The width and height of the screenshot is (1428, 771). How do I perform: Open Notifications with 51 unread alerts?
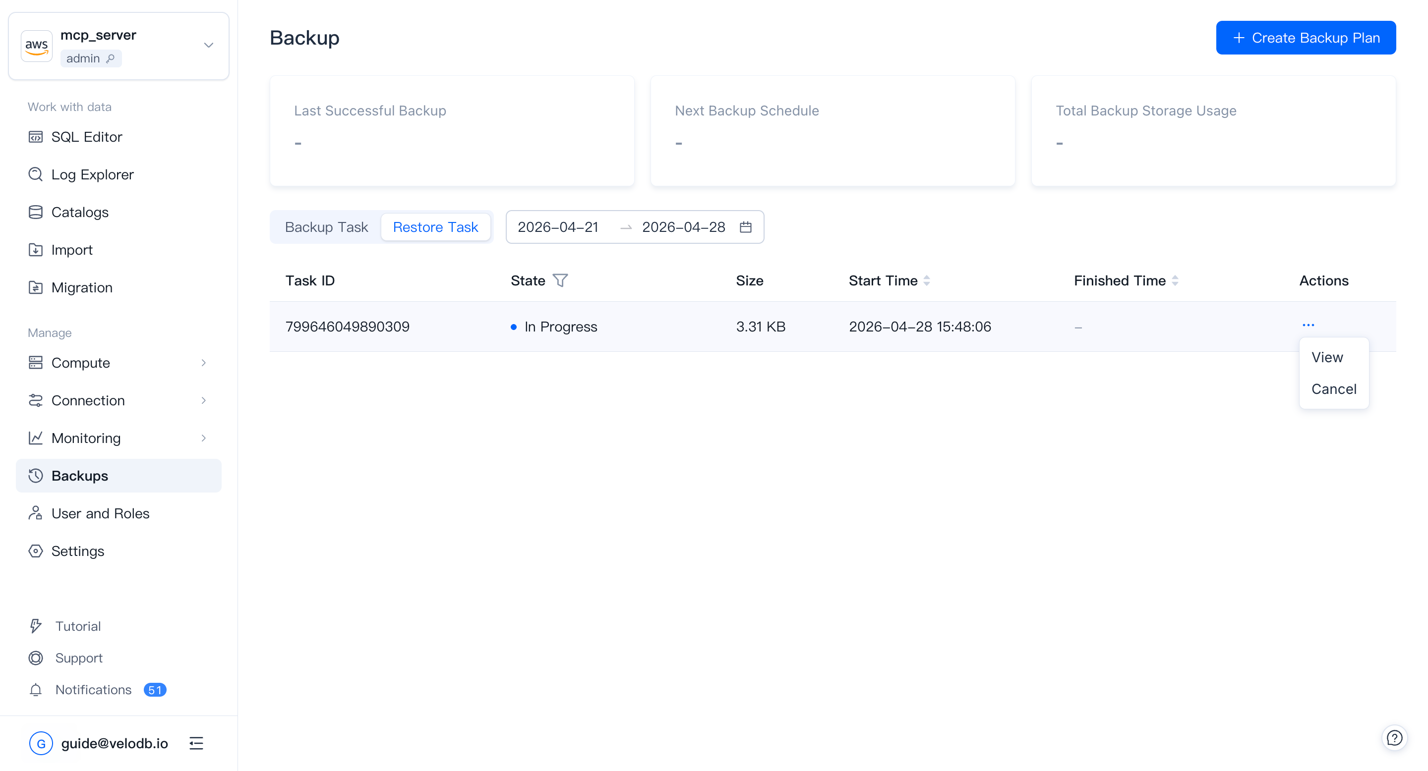pyautogui.click(x=93, y=690)
